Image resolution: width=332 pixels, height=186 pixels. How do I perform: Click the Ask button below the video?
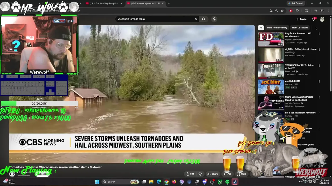(227, 174)
